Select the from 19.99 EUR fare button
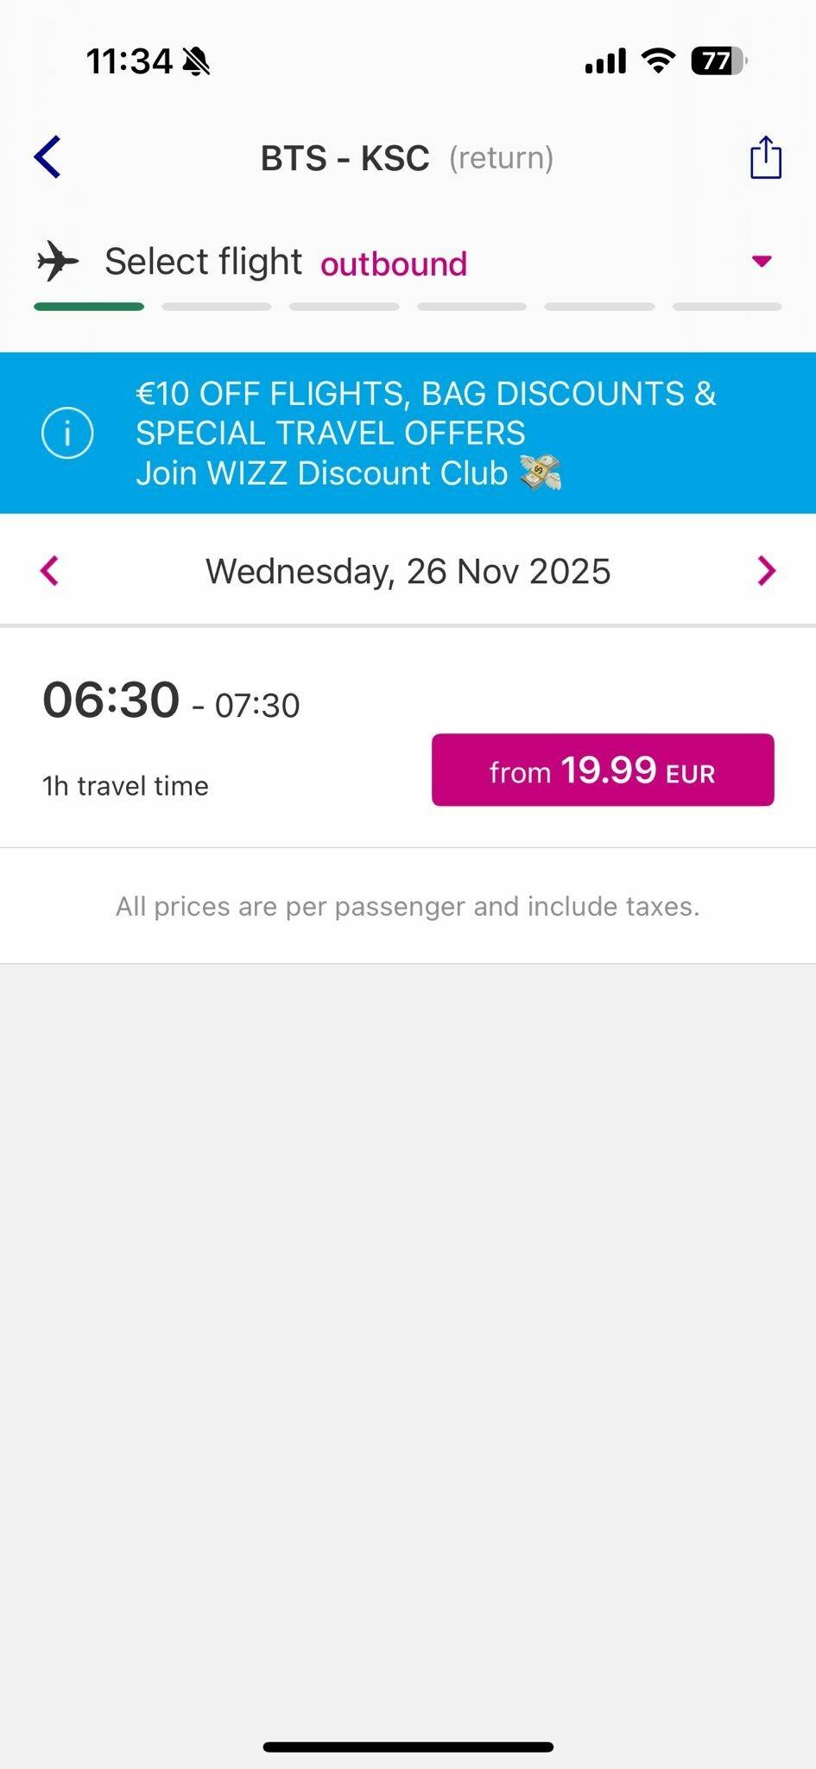Image resolution: width=816 pixels, height=1769 pixels. click(x=603, y=770)
